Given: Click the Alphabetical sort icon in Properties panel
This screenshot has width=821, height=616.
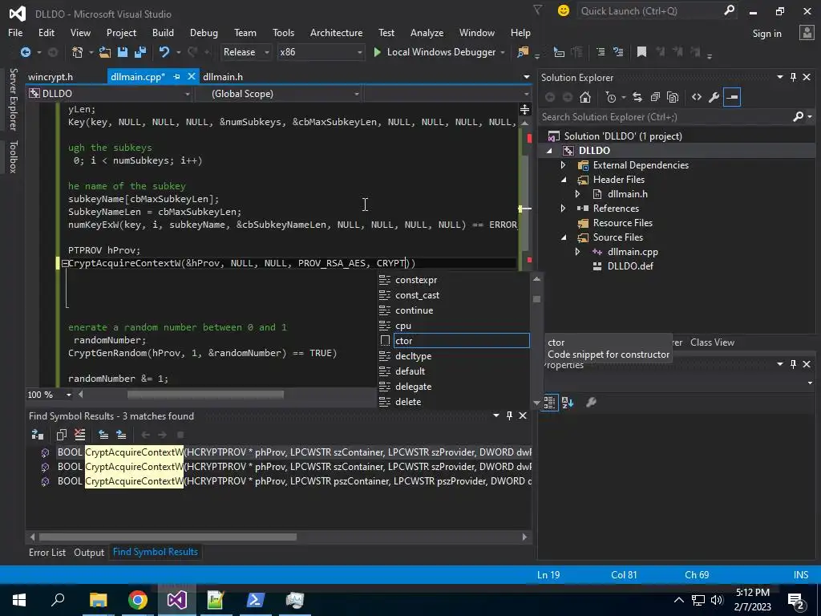Looking at the screenshot, I should coord(568,403).
